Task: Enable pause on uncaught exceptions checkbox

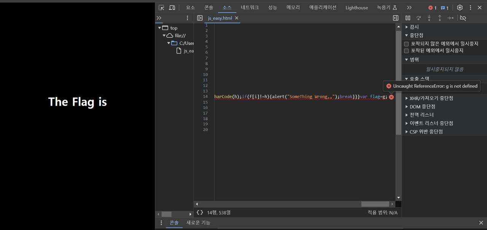Action: 406,44
